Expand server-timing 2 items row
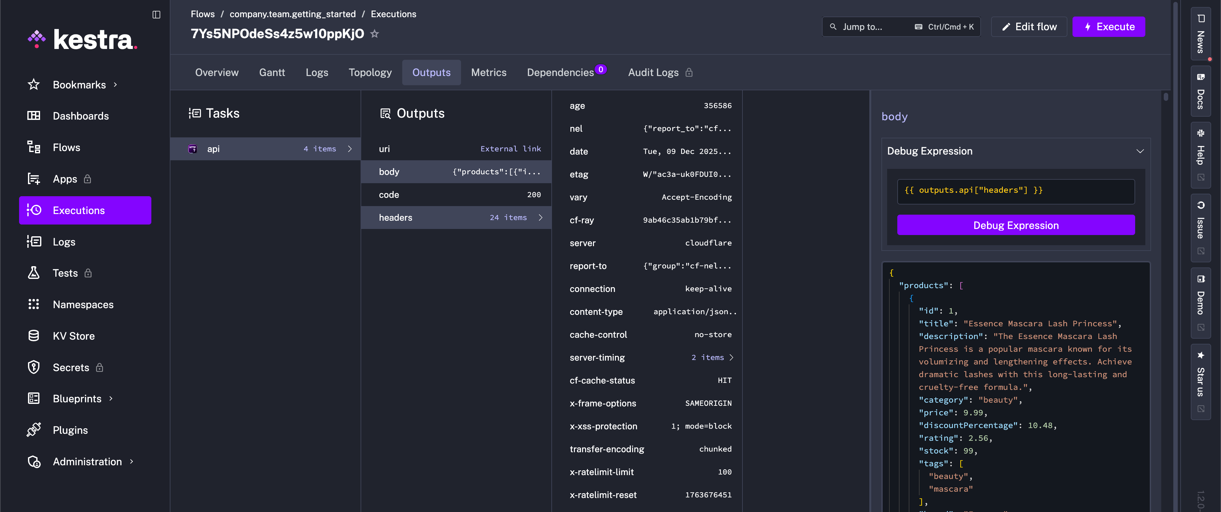 [x=712, y=357]
